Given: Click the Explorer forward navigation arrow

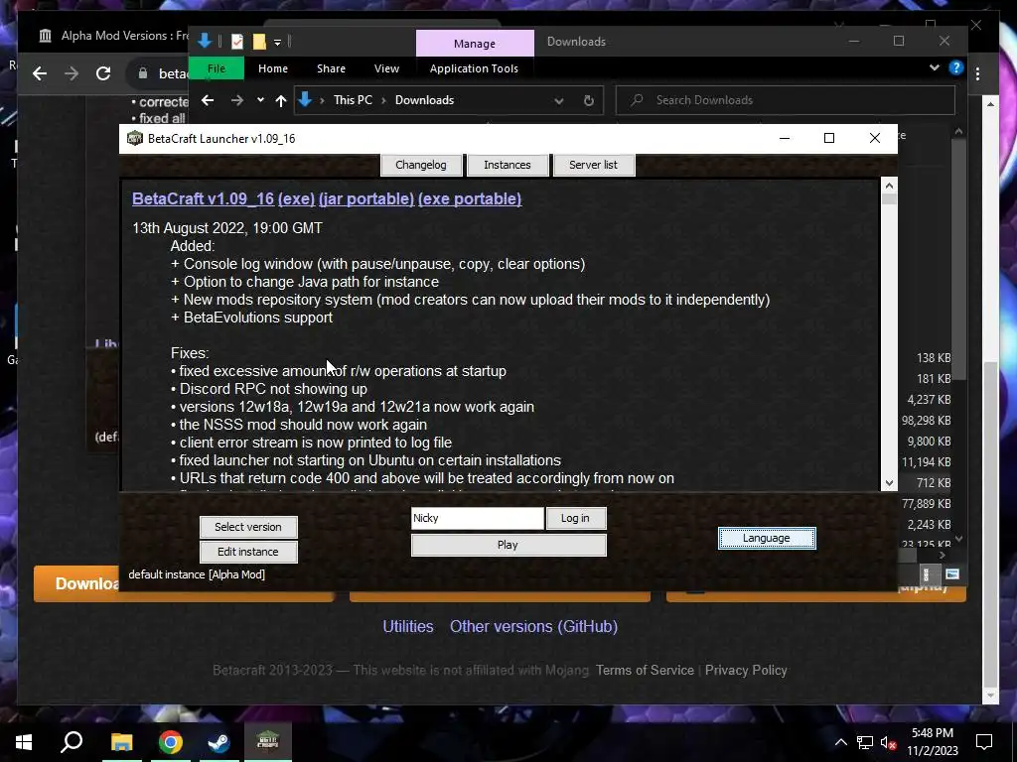Looking at the screenshot, I should pos(237,100).
